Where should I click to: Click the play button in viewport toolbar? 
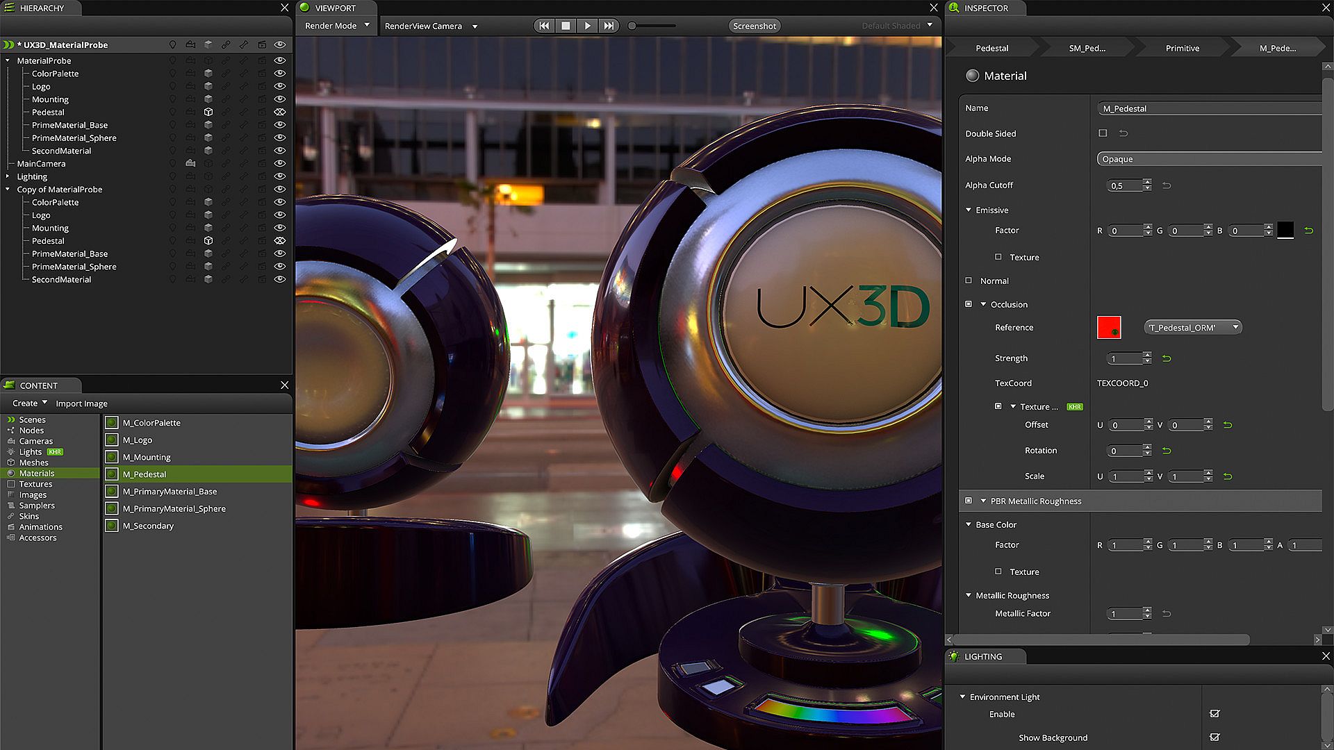tap(587, 26)
